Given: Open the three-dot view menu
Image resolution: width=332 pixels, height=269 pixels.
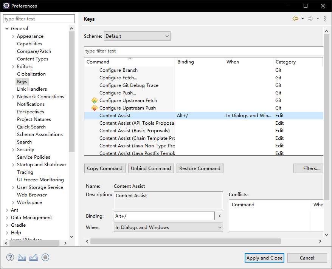Looking at the screenshot, I should point(325,19).
